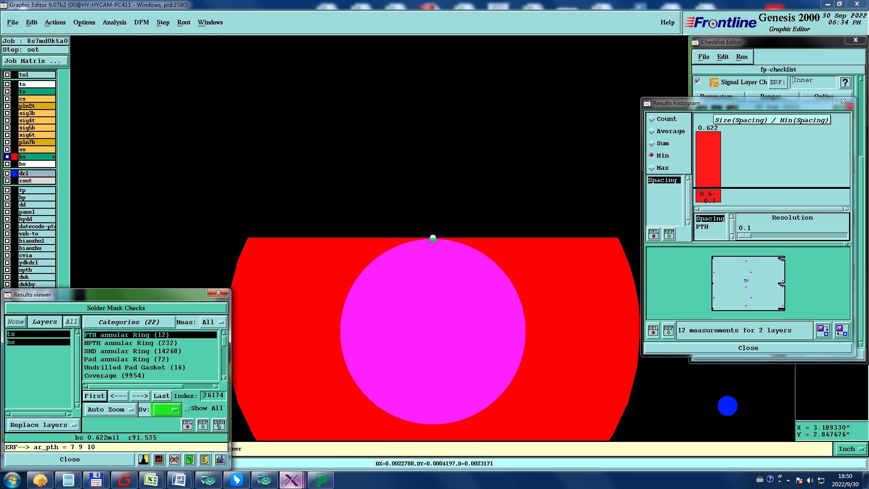Select the Max radio option in histogram
The image size is (869, 489).
tap(652, 168)
